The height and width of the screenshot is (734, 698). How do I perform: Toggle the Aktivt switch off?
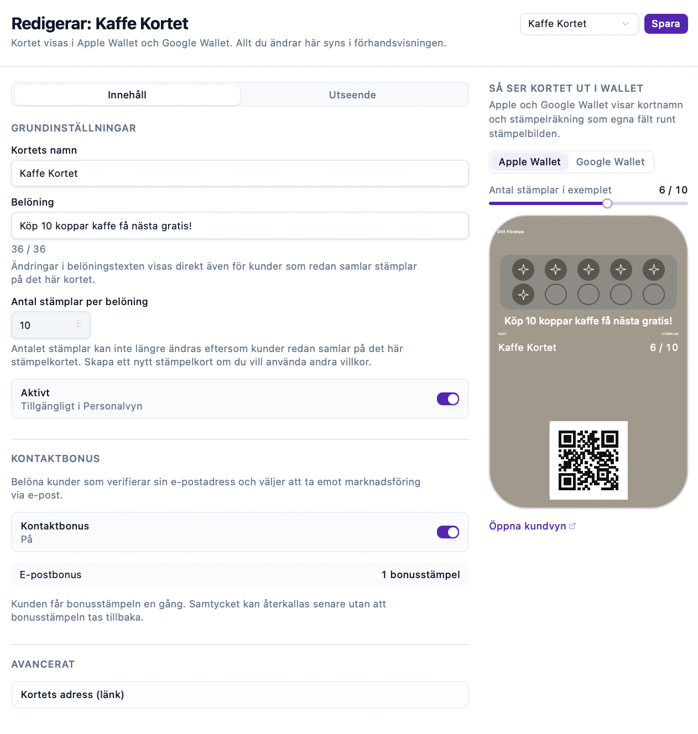pyautogui.click(x=448, y=399)
